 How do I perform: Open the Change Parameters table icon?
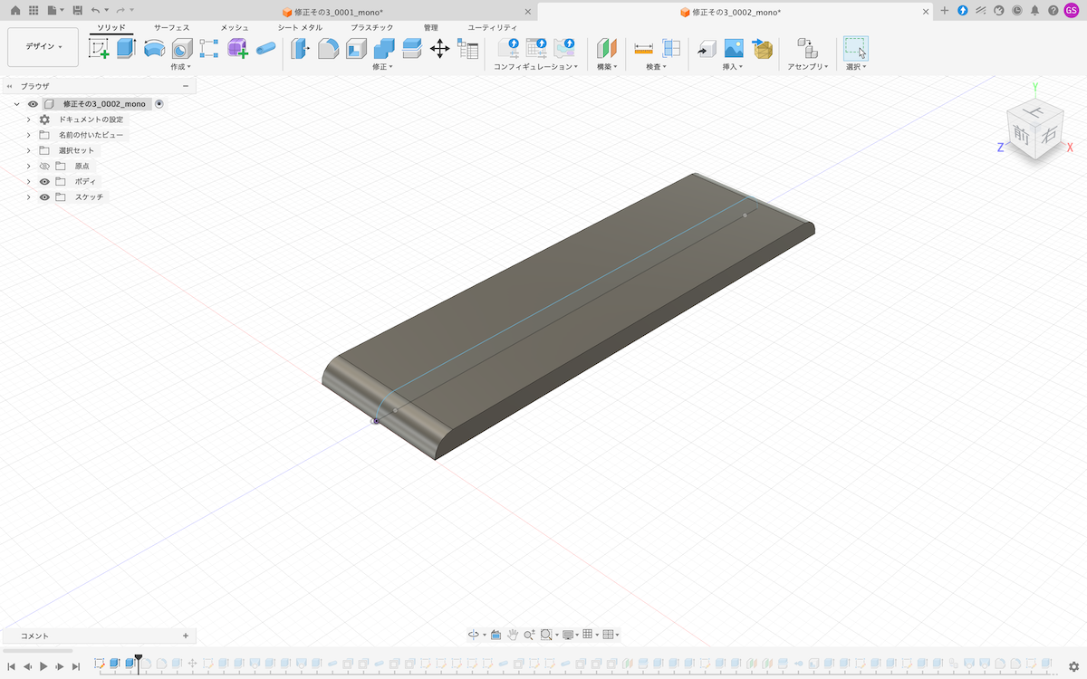tap(467, 49)
